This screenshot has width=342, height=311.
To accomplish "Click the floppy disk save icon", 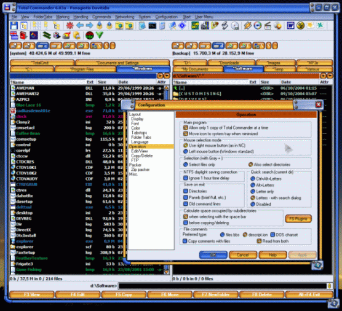I will [x=14, y=25].
